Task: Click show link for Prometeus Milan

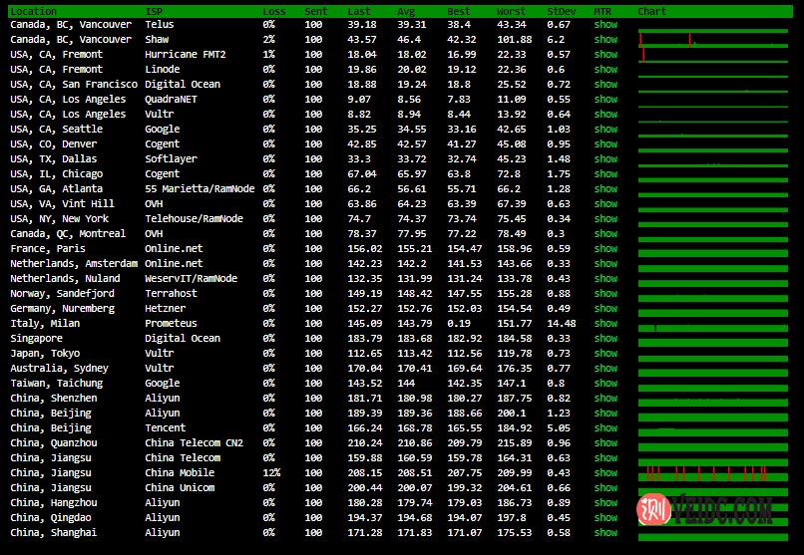Action: [x=605, y=323]
